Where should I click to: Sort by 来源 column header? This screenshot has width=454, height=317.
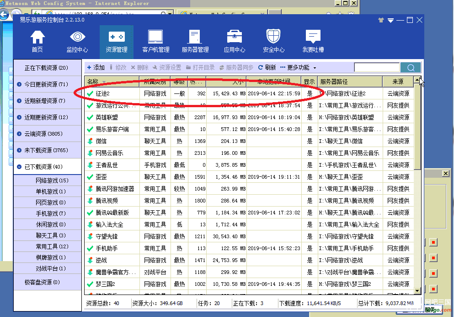[398, 82]
